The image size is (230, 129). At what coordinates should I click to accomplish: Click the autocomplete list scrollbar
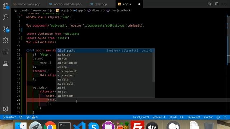[154, 65]
